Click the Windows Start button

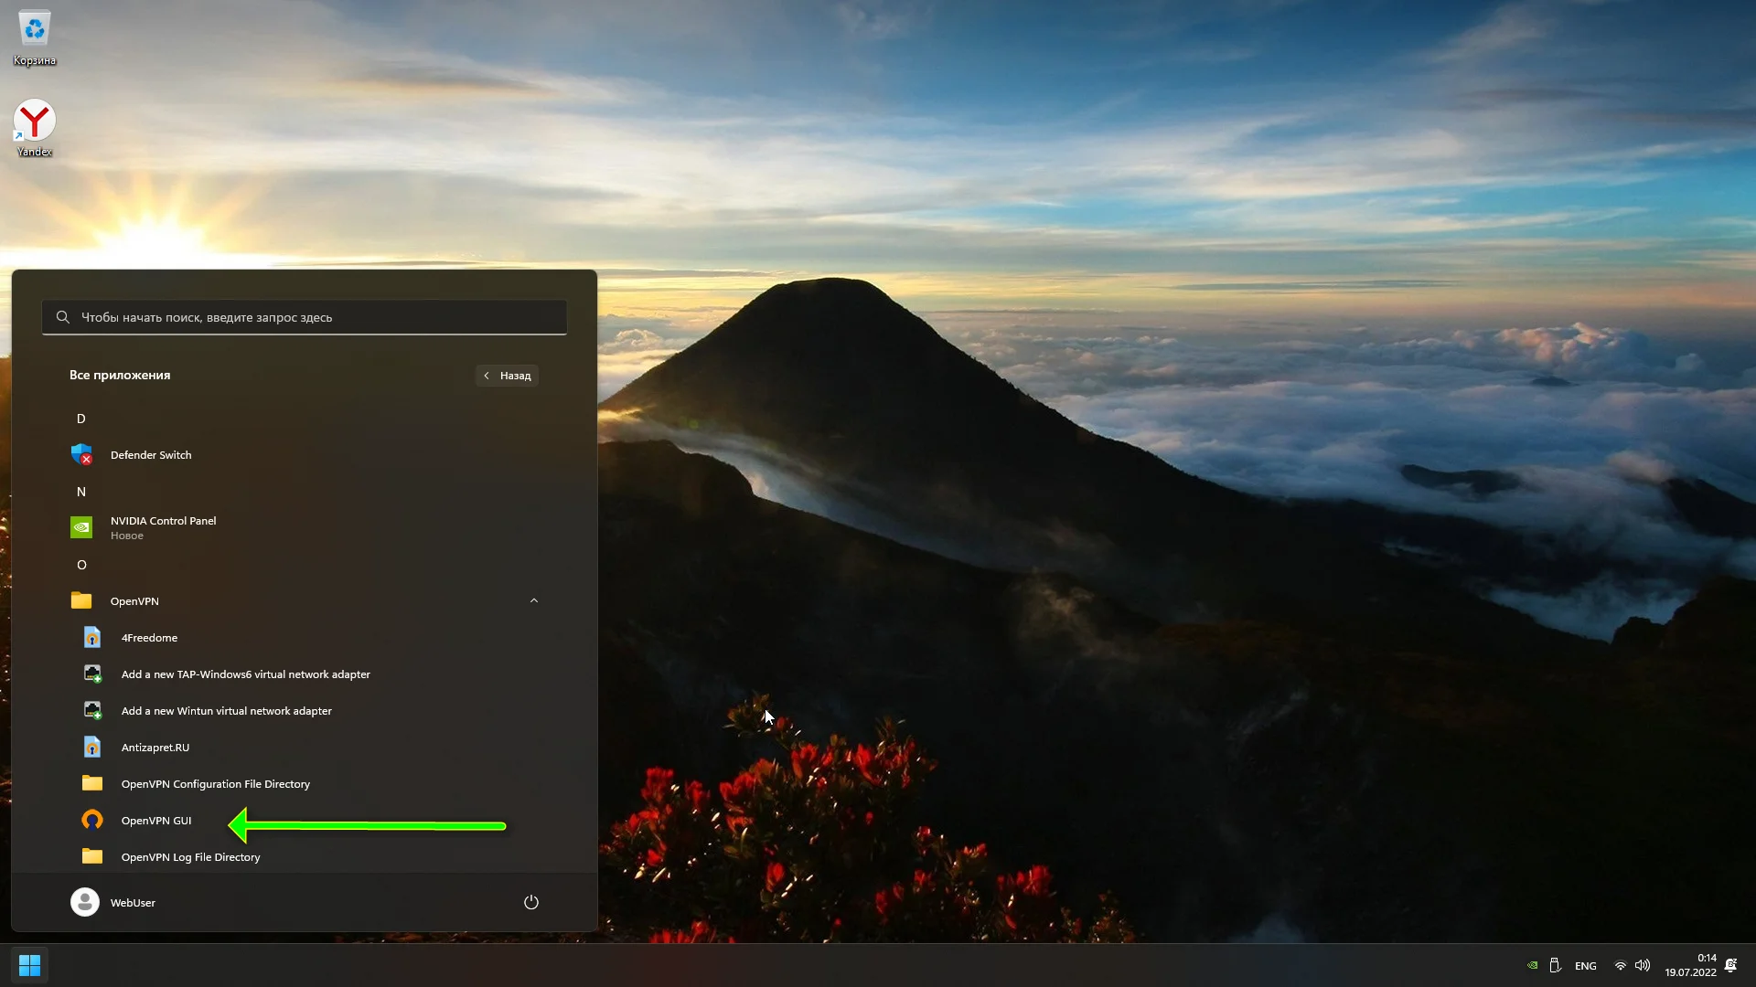29,965
